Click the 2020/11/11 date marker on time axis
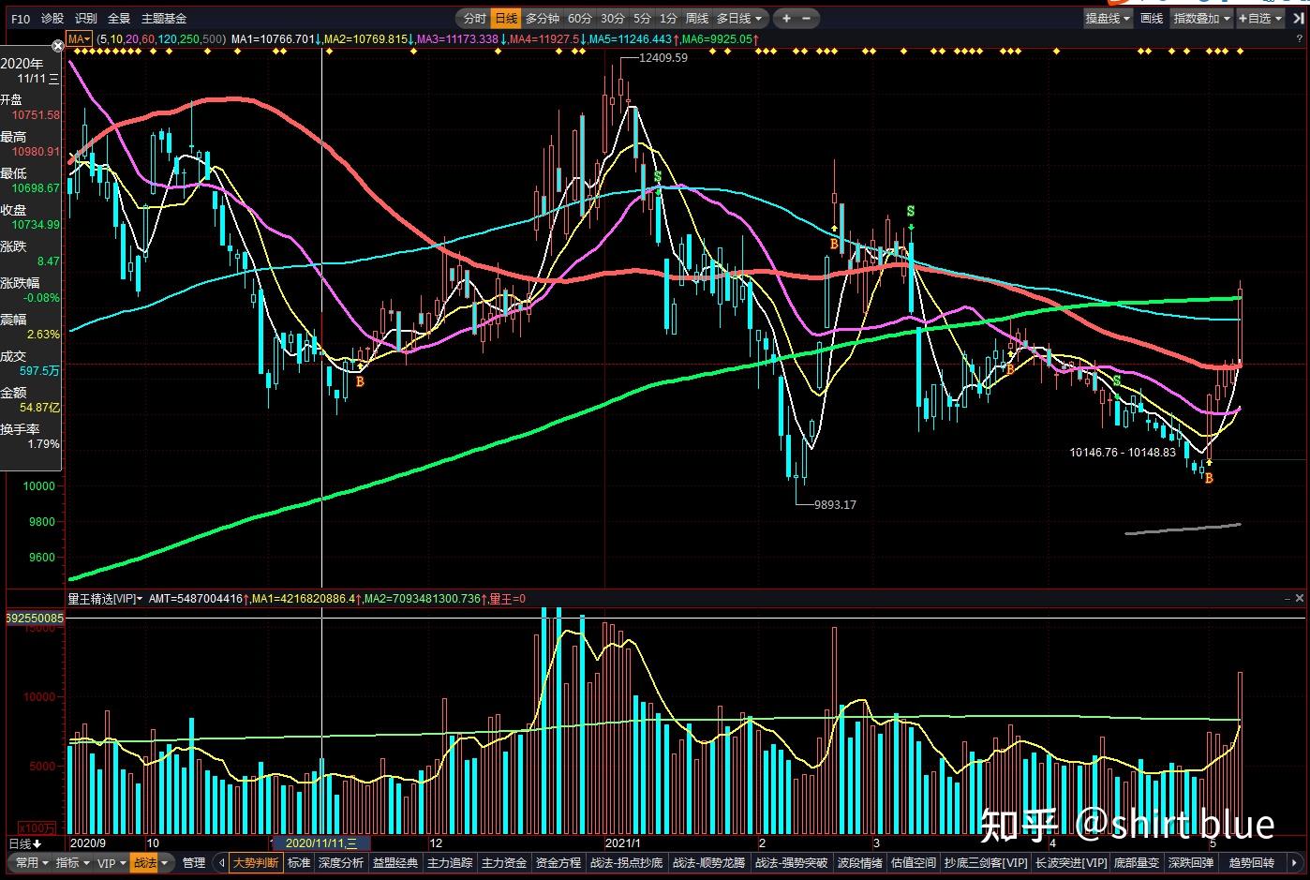The height and width of the screenshot is (880, 1310). [x=321, y=843]
